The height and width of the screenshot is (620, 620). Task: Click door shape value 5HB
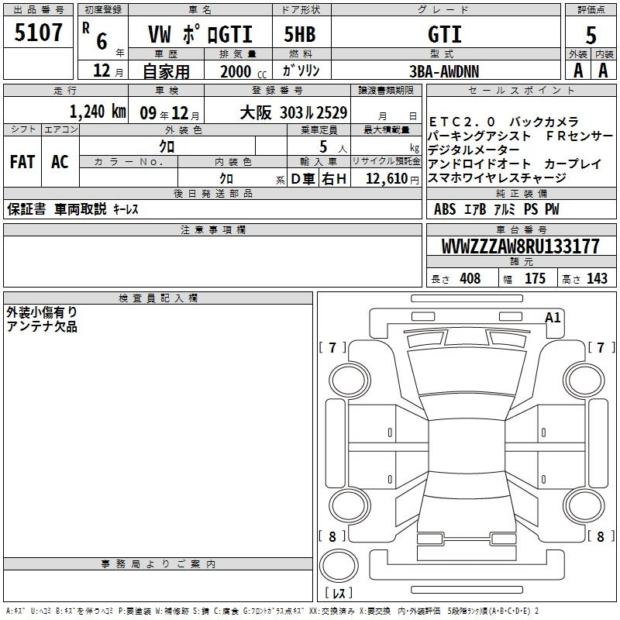(300, 34)
